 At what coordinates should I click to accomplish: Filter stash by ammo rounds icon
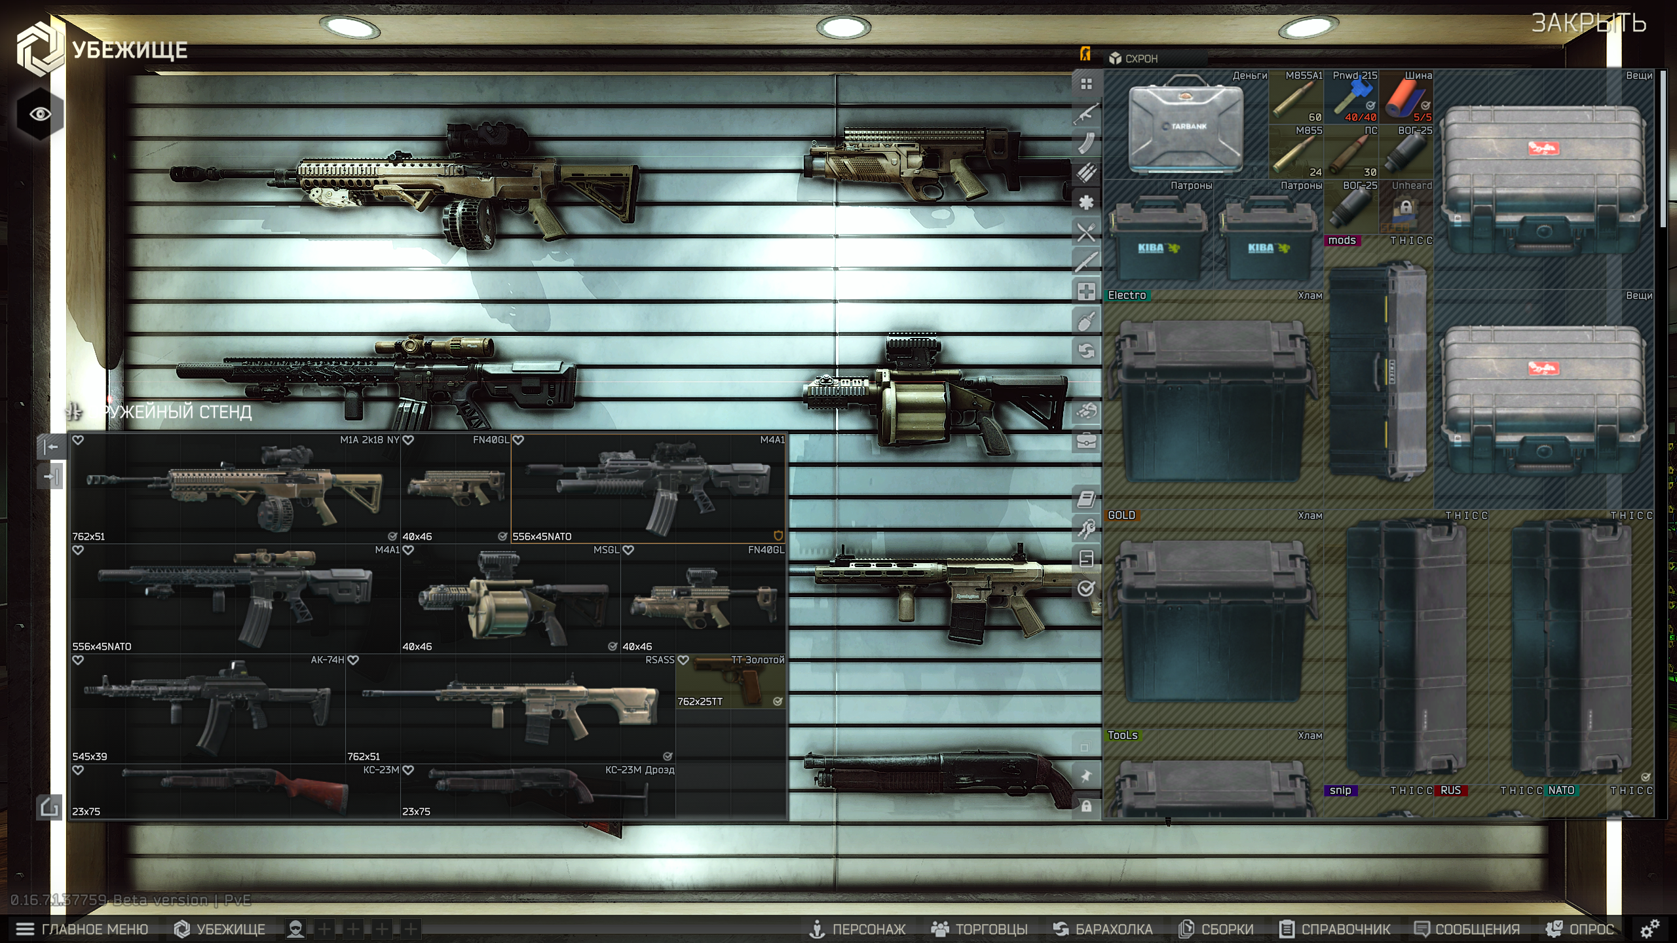coord(1086,173)
